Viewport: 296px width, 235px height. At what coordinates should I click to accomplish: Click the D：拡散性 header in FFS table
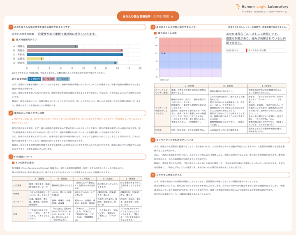(x=108, y=179)
